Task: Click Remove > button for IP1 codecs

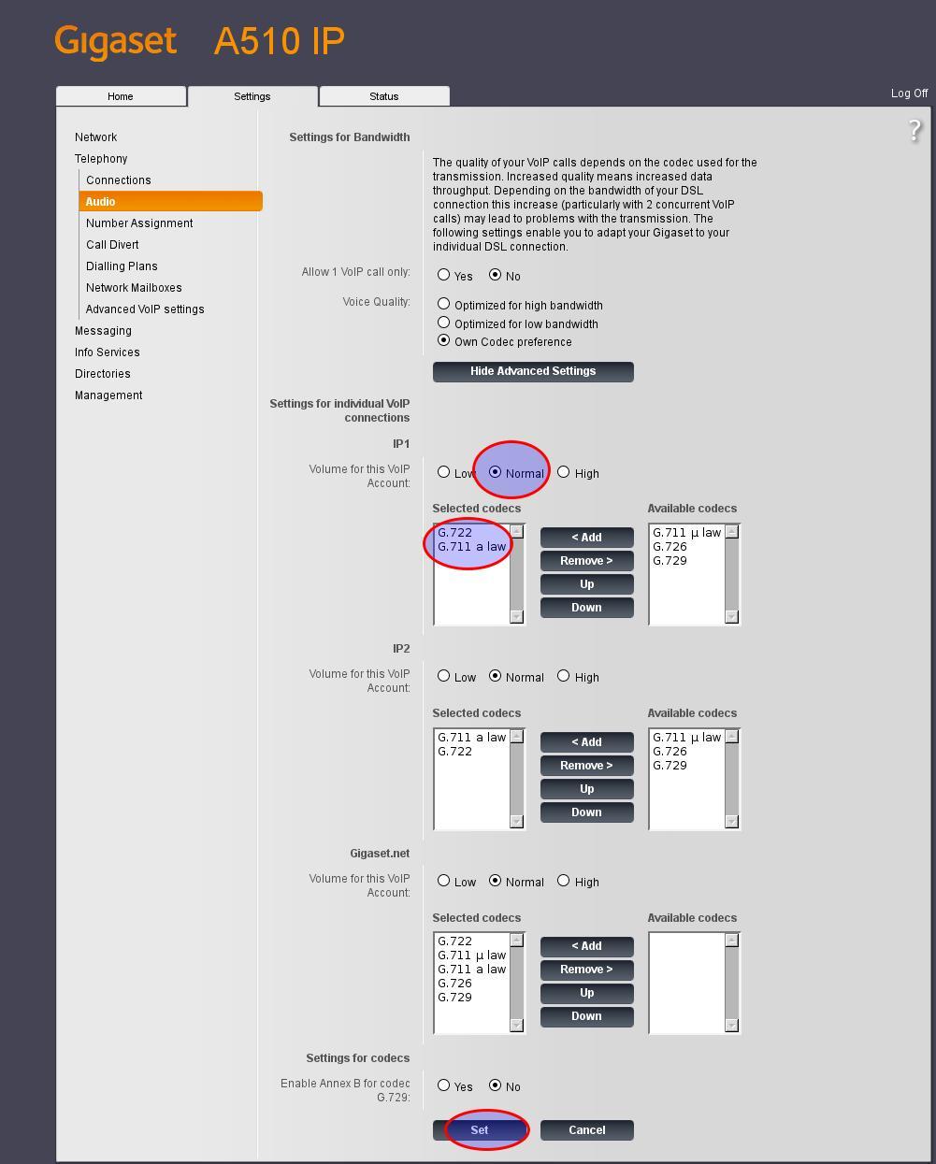Action: pos(586,561)
